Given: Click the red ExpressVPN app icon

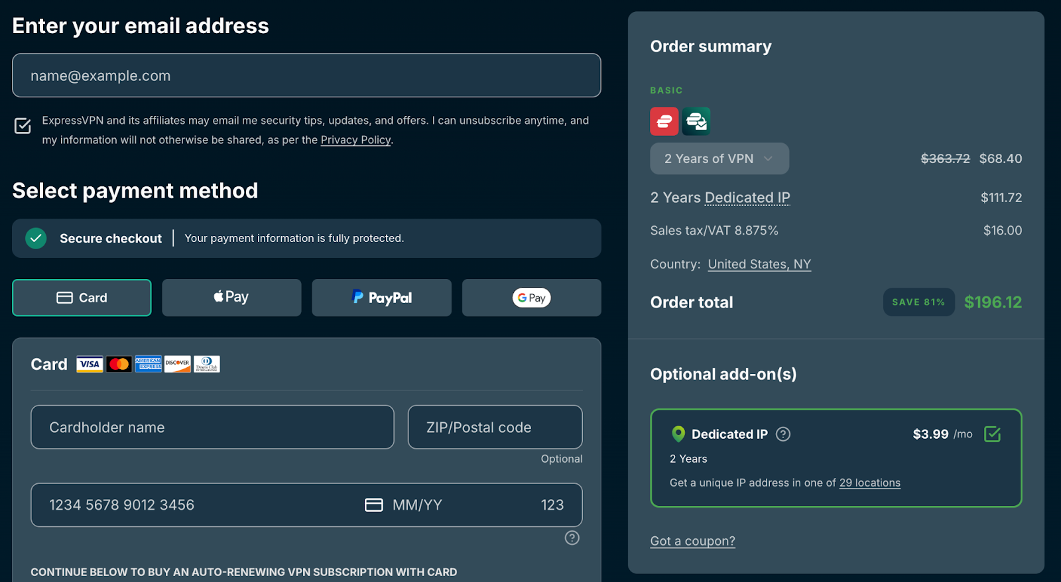Looking at the screenshot, I should pyautogui.click(x=664, y=121).
